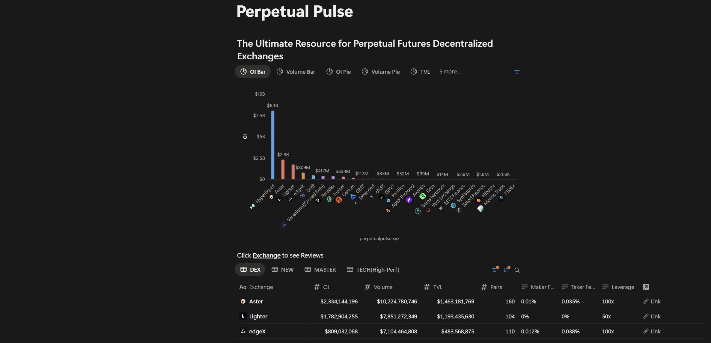Viewport: 711px width, 343px height.
Task: Open the table search magnifier
Action: pos(517,270)
